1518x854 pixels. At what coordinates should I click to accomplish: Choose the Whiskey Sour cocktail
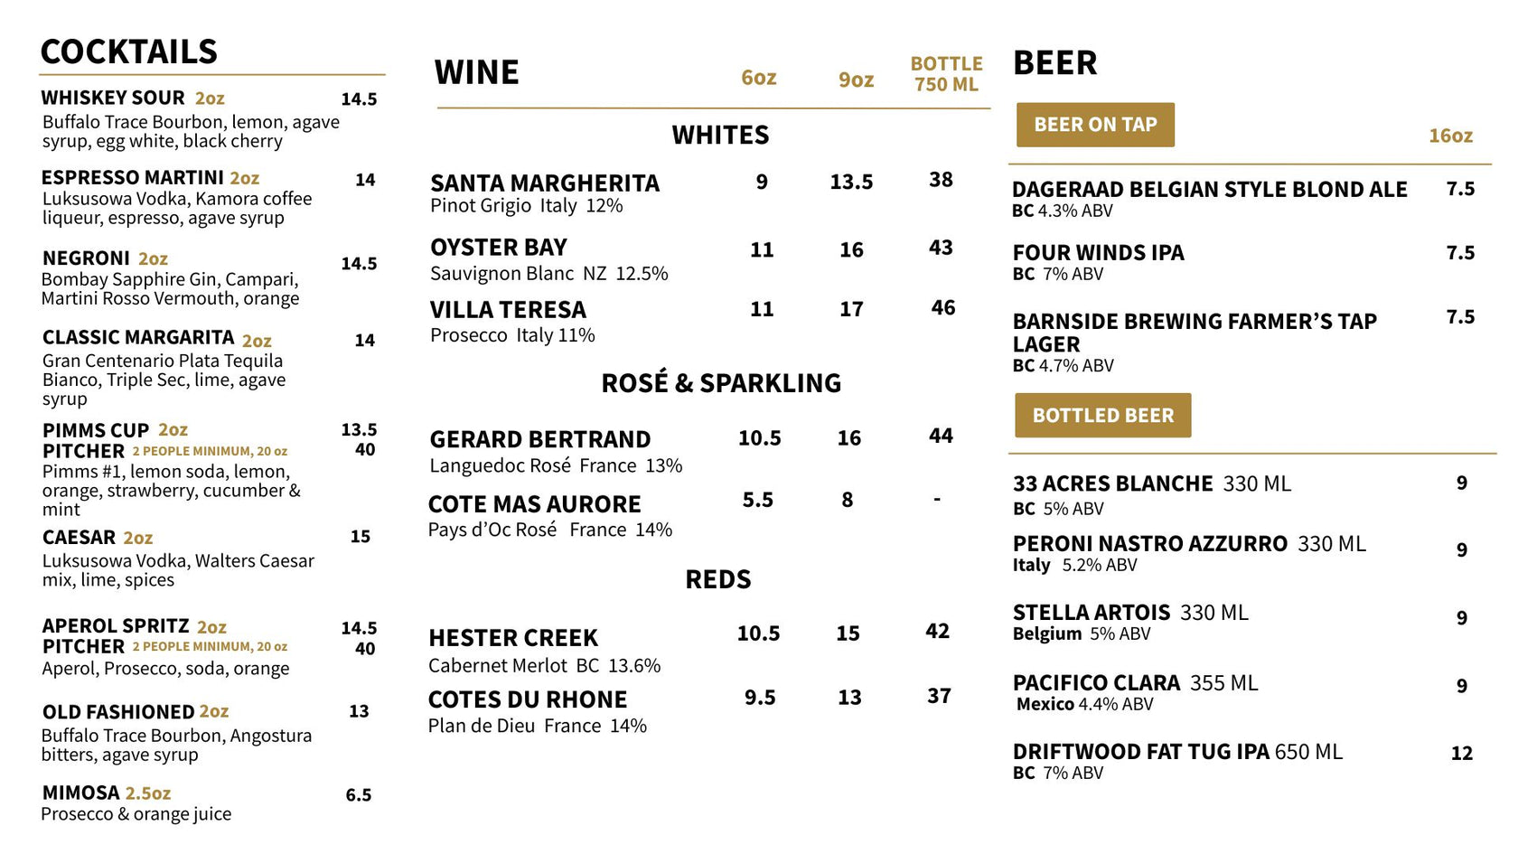pos(113,98)
